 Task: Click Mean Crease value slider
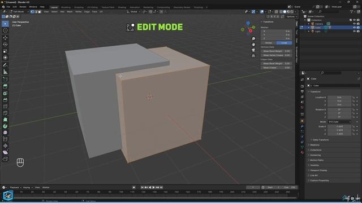point(277,68)
